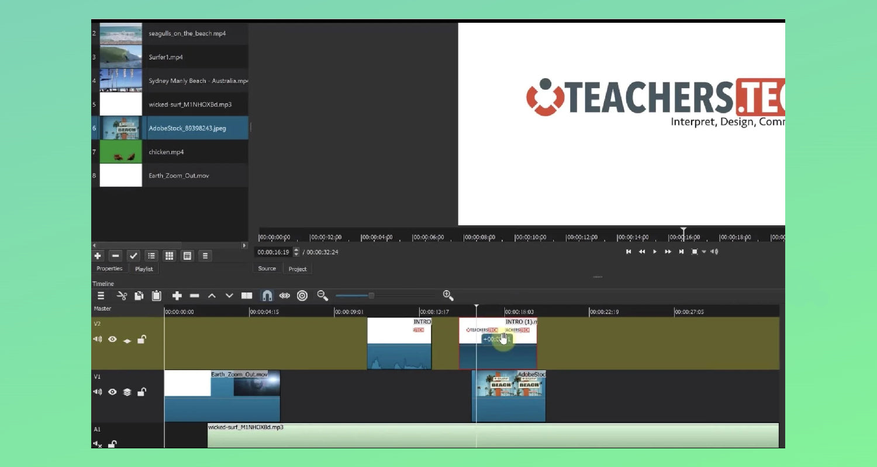Toggle the V1 track layers composite icon
This screenshot has height=467, width=877.
point(127,392)
